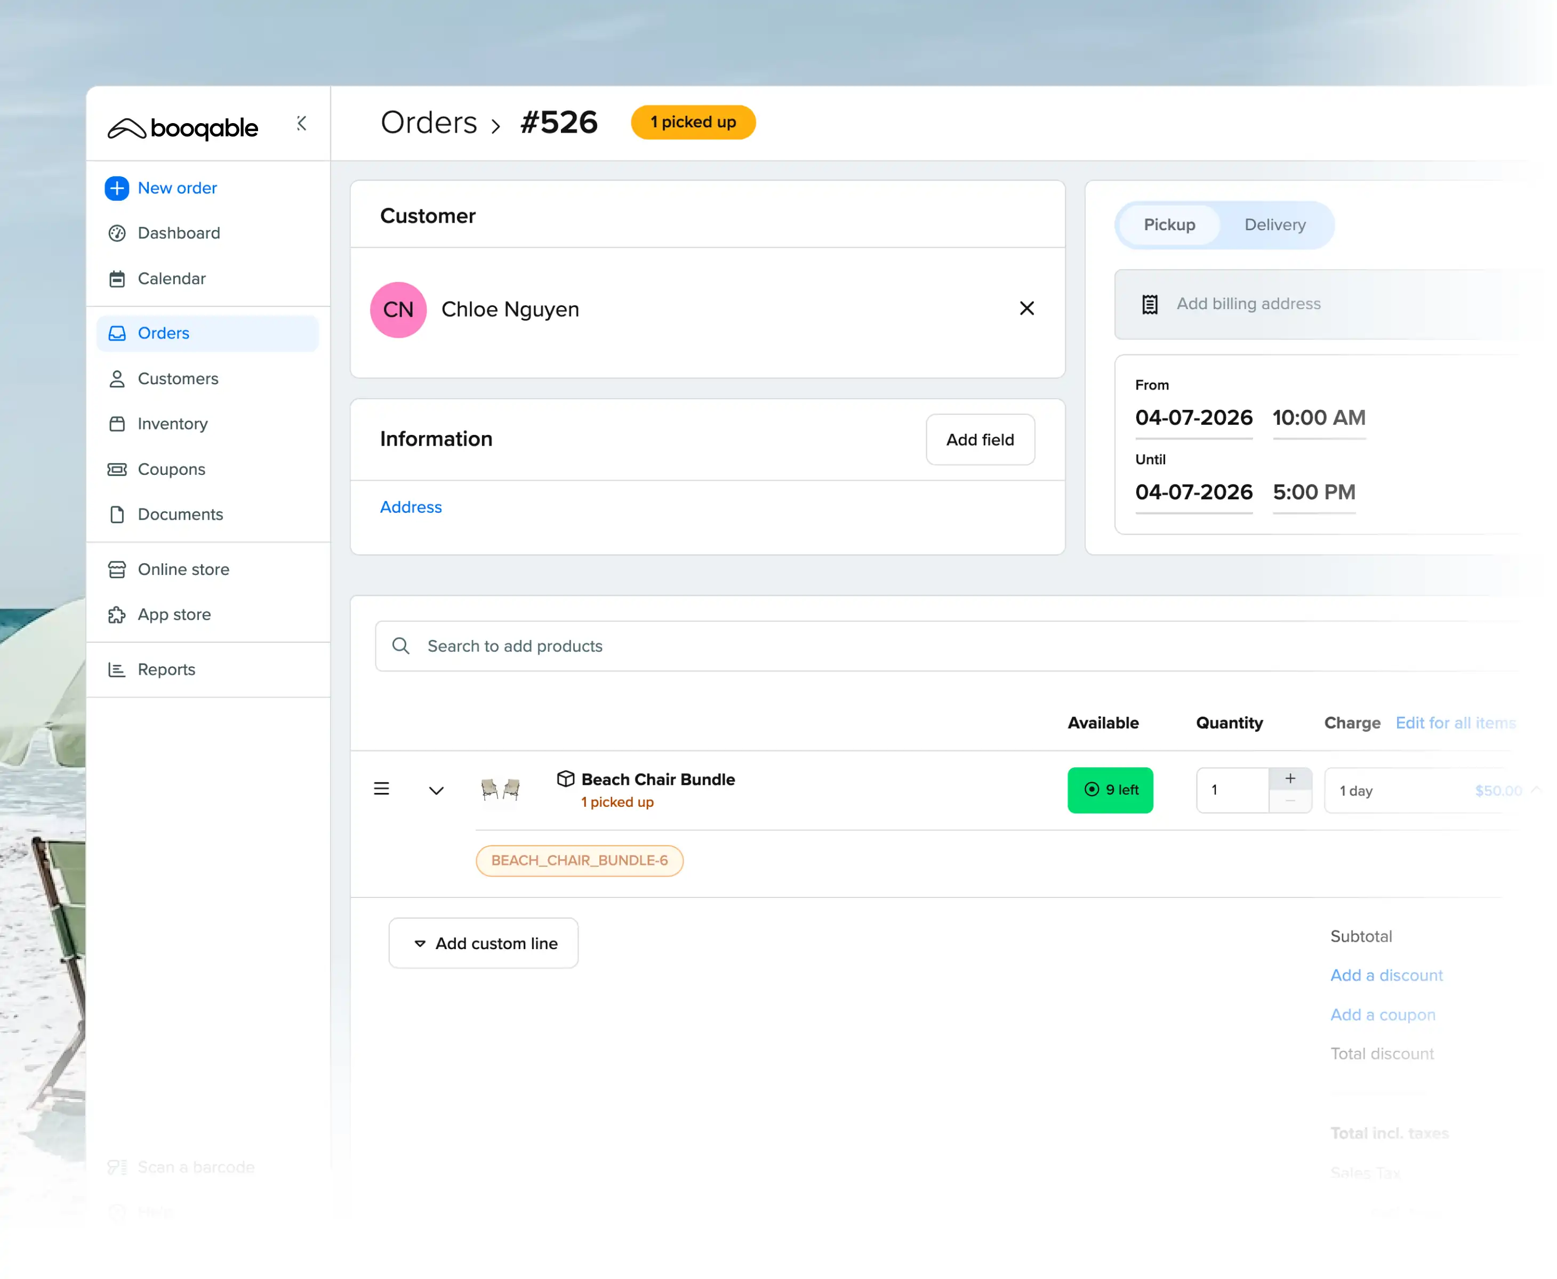Click the BEACH_CHAIR_BUNDLE-6 tag
Viewport: 1557px width, 1279px height.
click(580, 861)
